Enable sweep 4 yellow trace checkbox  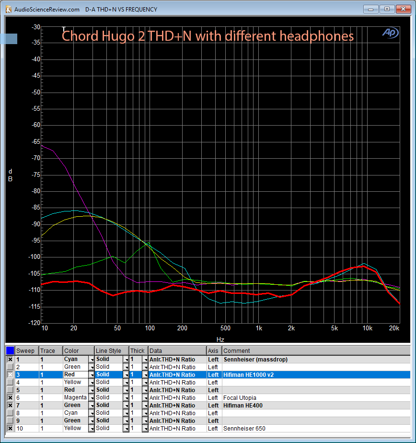(10, 382)
